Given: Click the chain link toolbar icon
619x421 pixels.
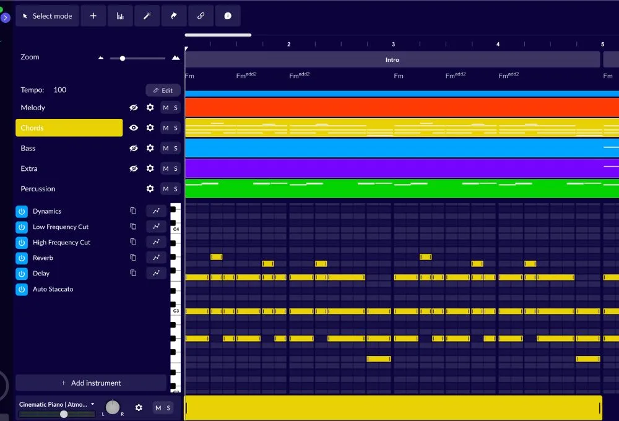Looking at the screenshot, I should [201, 16].
